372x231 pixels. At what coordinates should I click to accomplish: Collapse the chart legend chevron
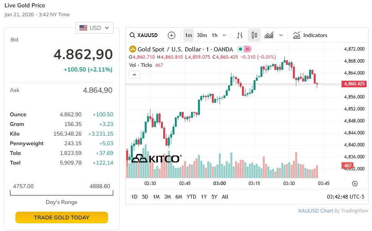point(134,75)
